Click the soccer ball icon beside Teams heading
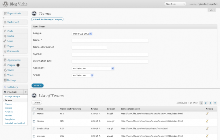This screenshot has width=220, height=140. click(34, 14)
